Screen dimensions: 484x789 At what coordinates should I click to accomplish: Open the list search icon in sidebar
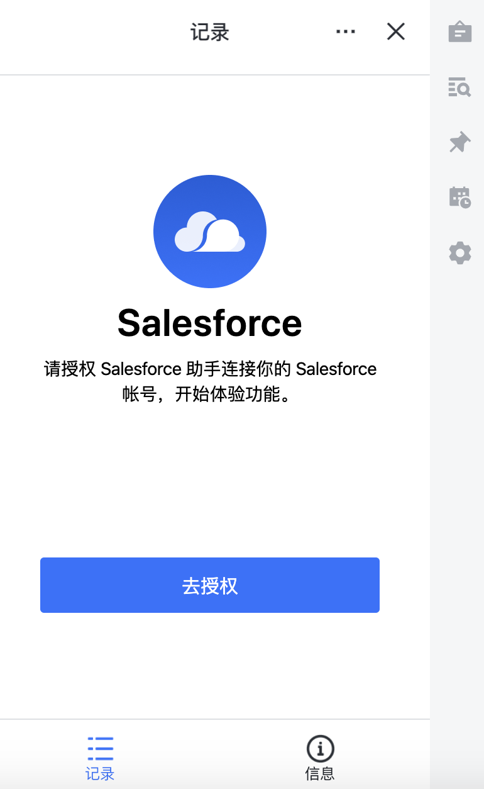coord(459,87)
